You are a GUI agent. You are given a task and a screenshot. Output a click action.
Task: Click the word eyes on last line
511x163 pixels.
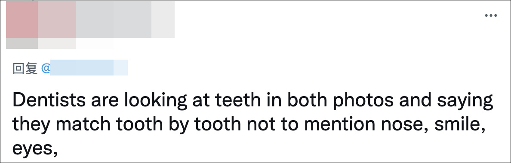coord(32,150)
